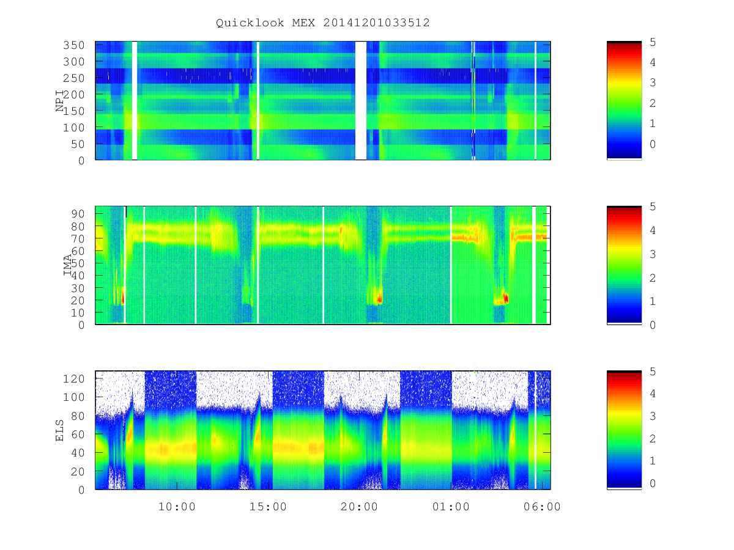Click the 0 label on IMA colorbar
734x550 pixels.
pyautogui.click(x=653, y=325)
